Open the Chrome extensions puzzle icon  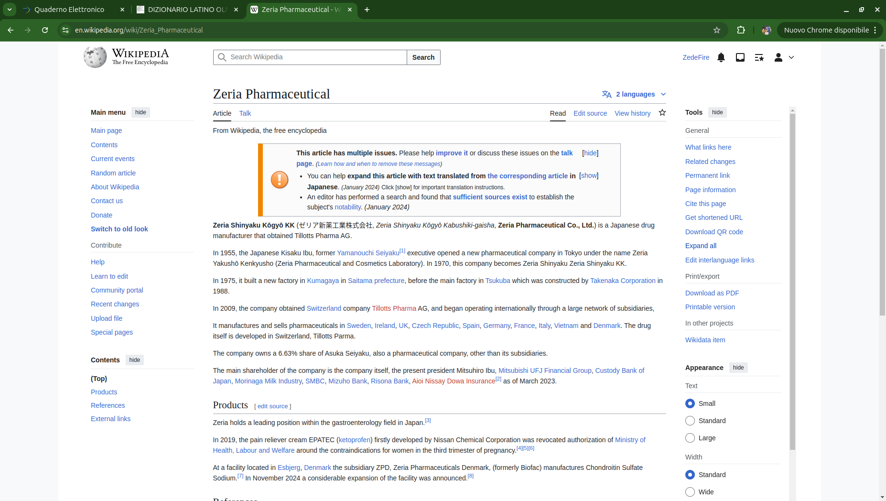[741, 30]
